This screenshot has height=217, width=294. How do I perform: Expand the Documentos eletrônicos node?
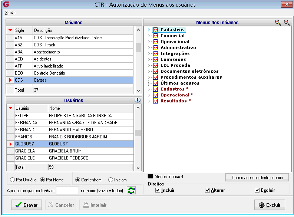click(x=149, y=72)
